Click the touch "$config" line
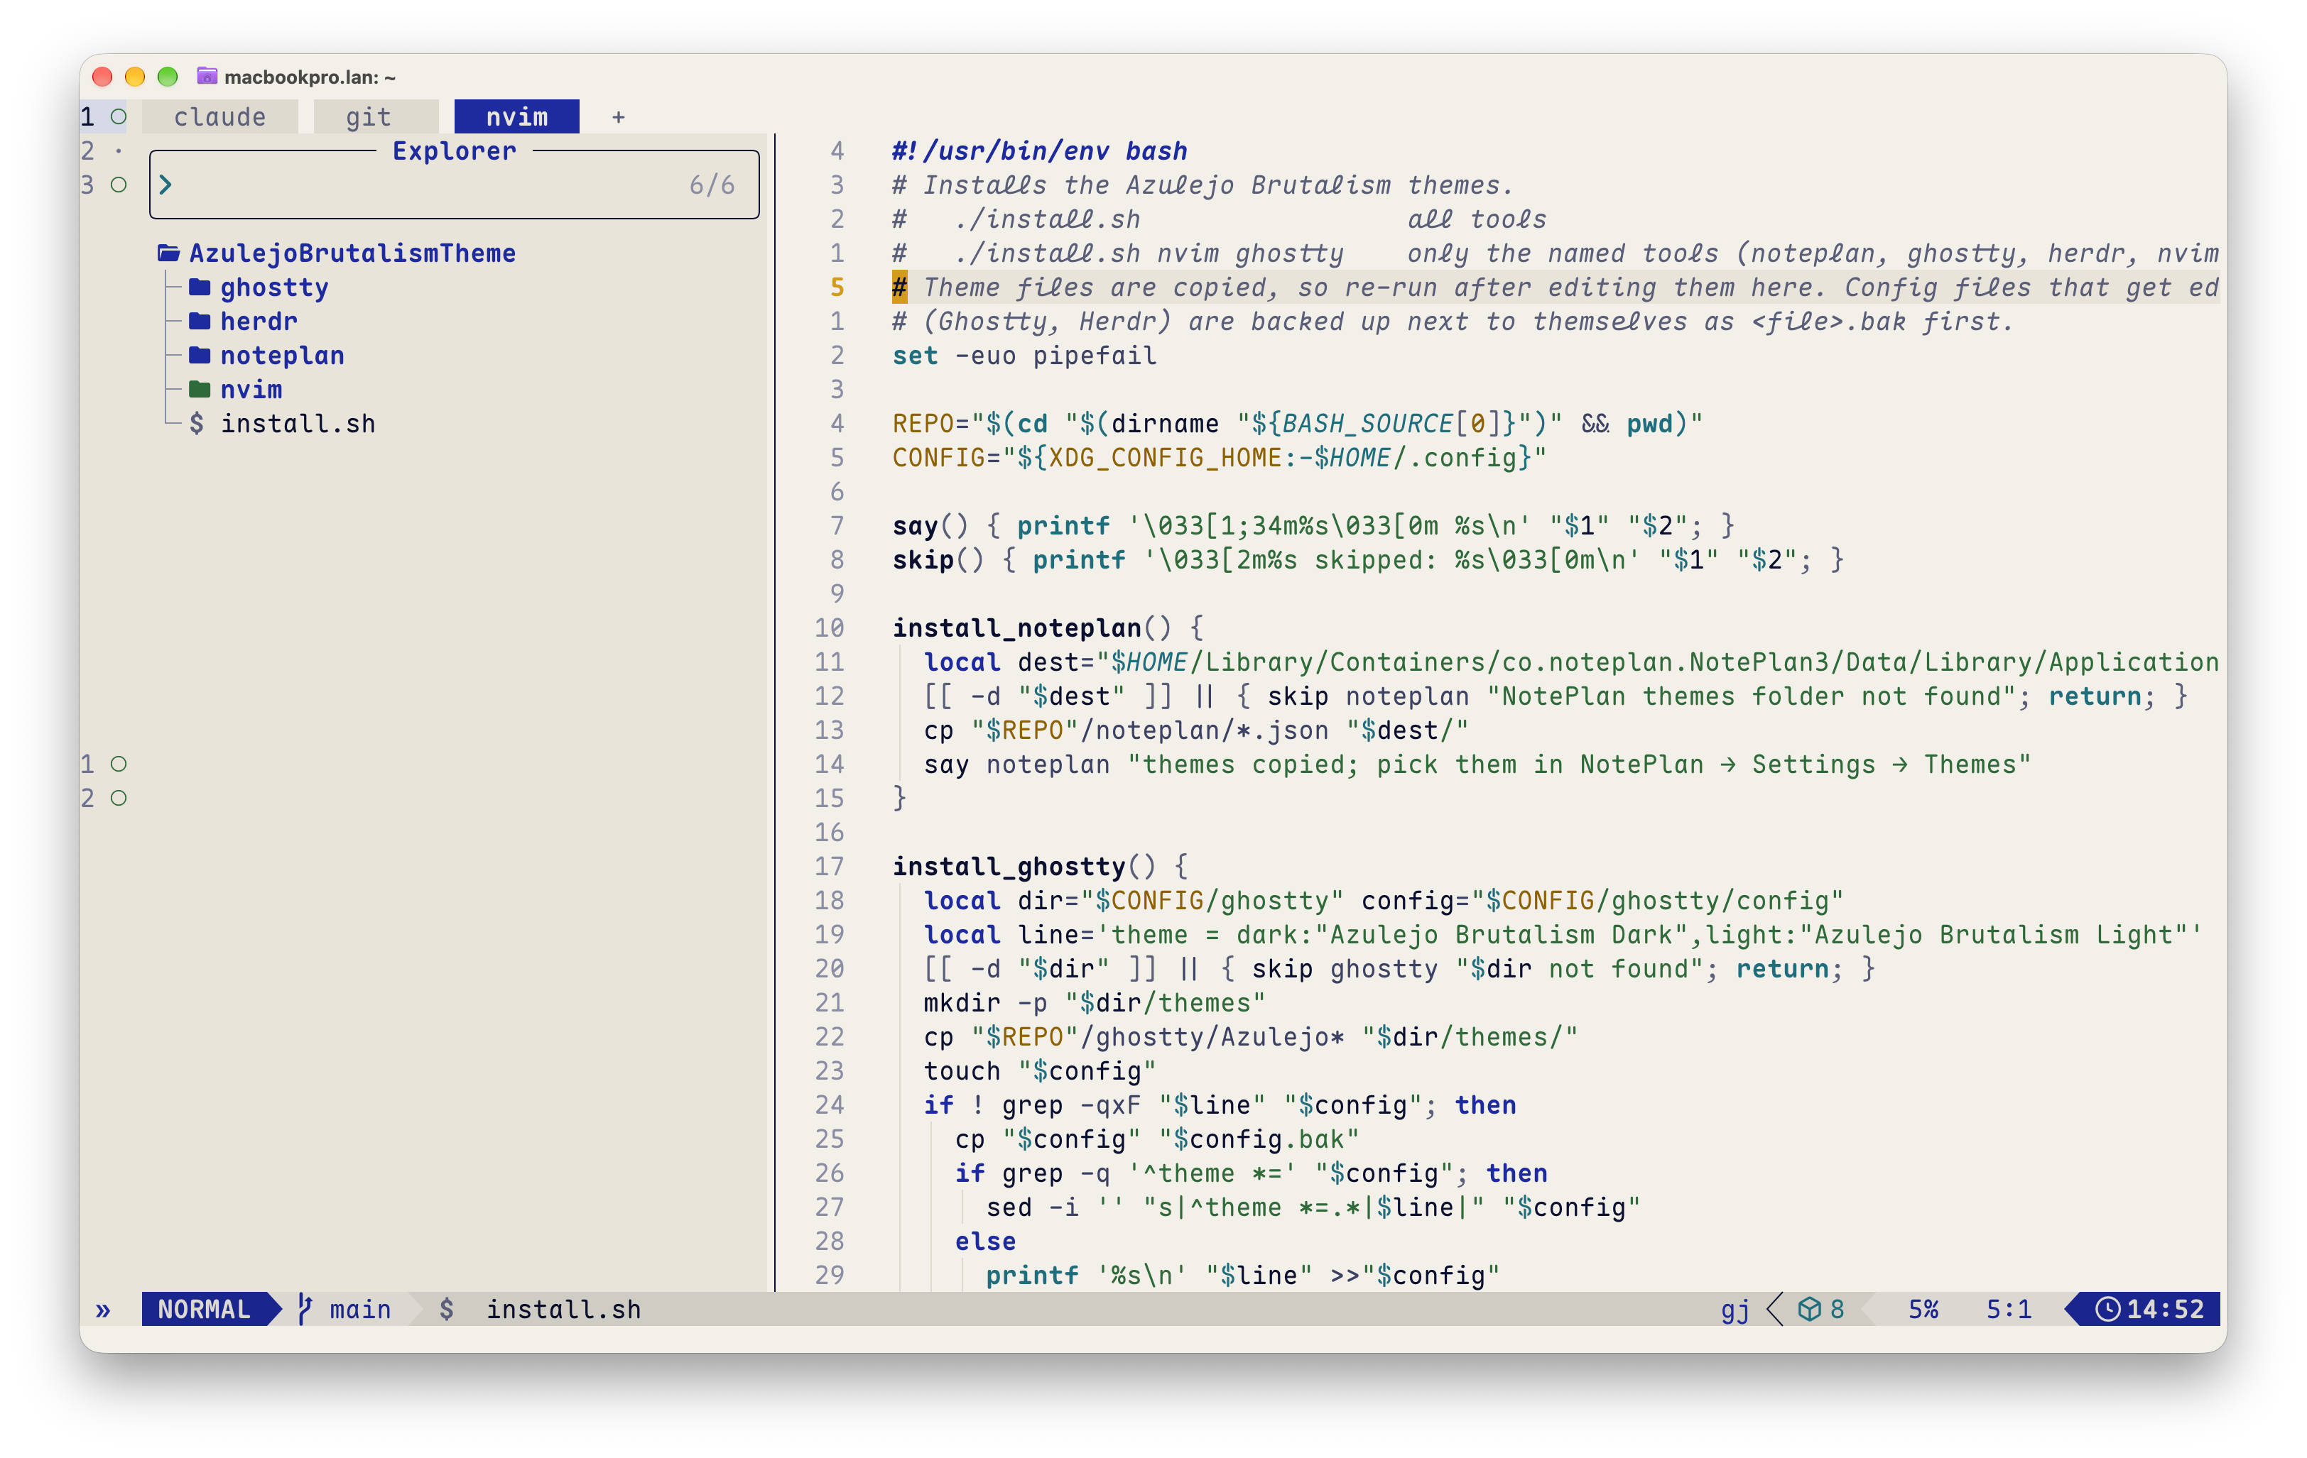Screen dimensions: 2307x1458 pos(1039,1070)
